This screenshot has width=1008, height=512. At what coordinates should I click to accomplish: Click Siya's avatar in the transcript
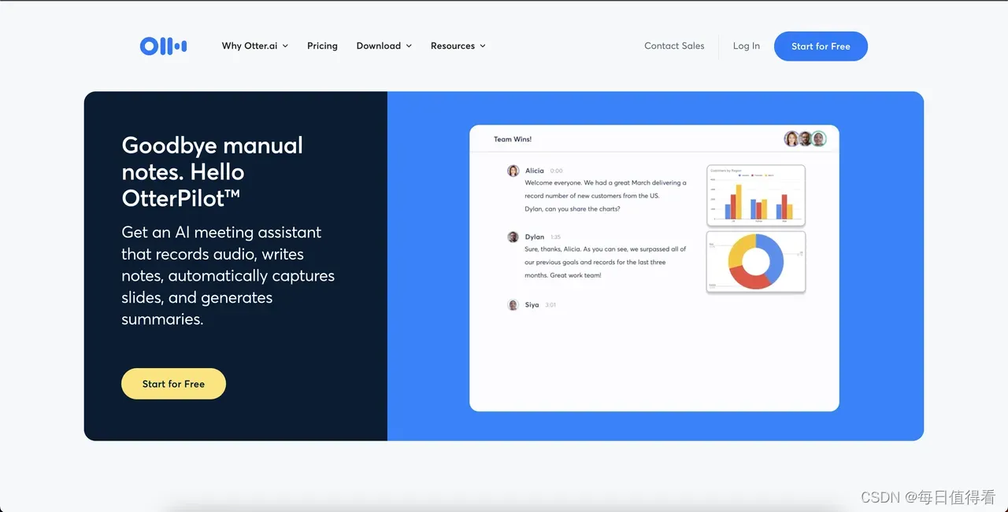(513, 305)
